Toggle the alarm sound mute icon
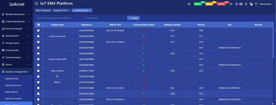The width and height of the screenshot is (276, 105). coord(231,4)
